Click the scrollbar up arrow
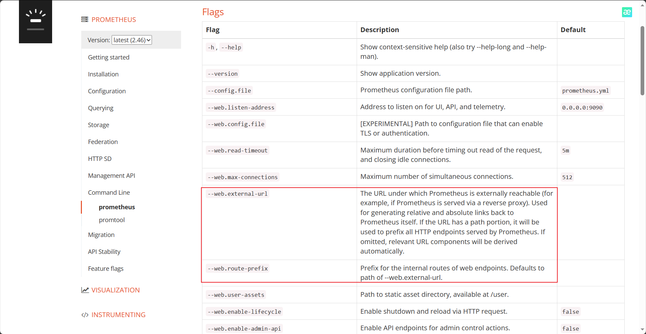 pos(642,5)
